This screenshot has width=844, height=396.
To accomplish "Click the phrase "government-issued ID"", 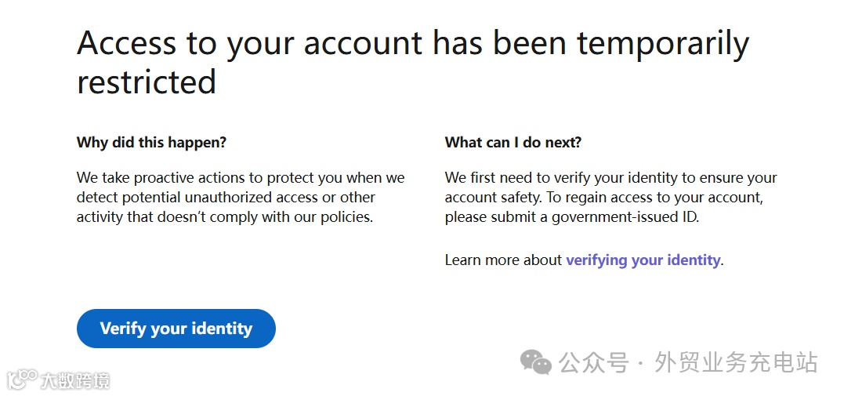I will point(624,217).
